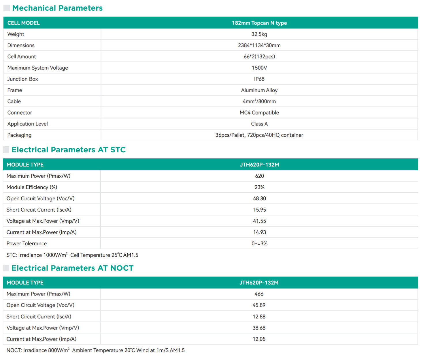Click the gray square beside Mechanical Parameters

[x=7, y=8]
